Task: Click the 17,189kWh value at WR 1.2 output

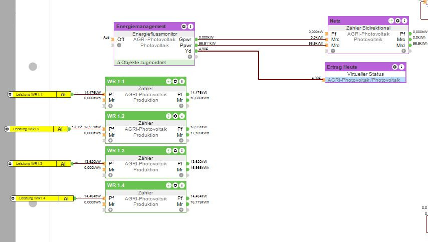Action: 199,133
